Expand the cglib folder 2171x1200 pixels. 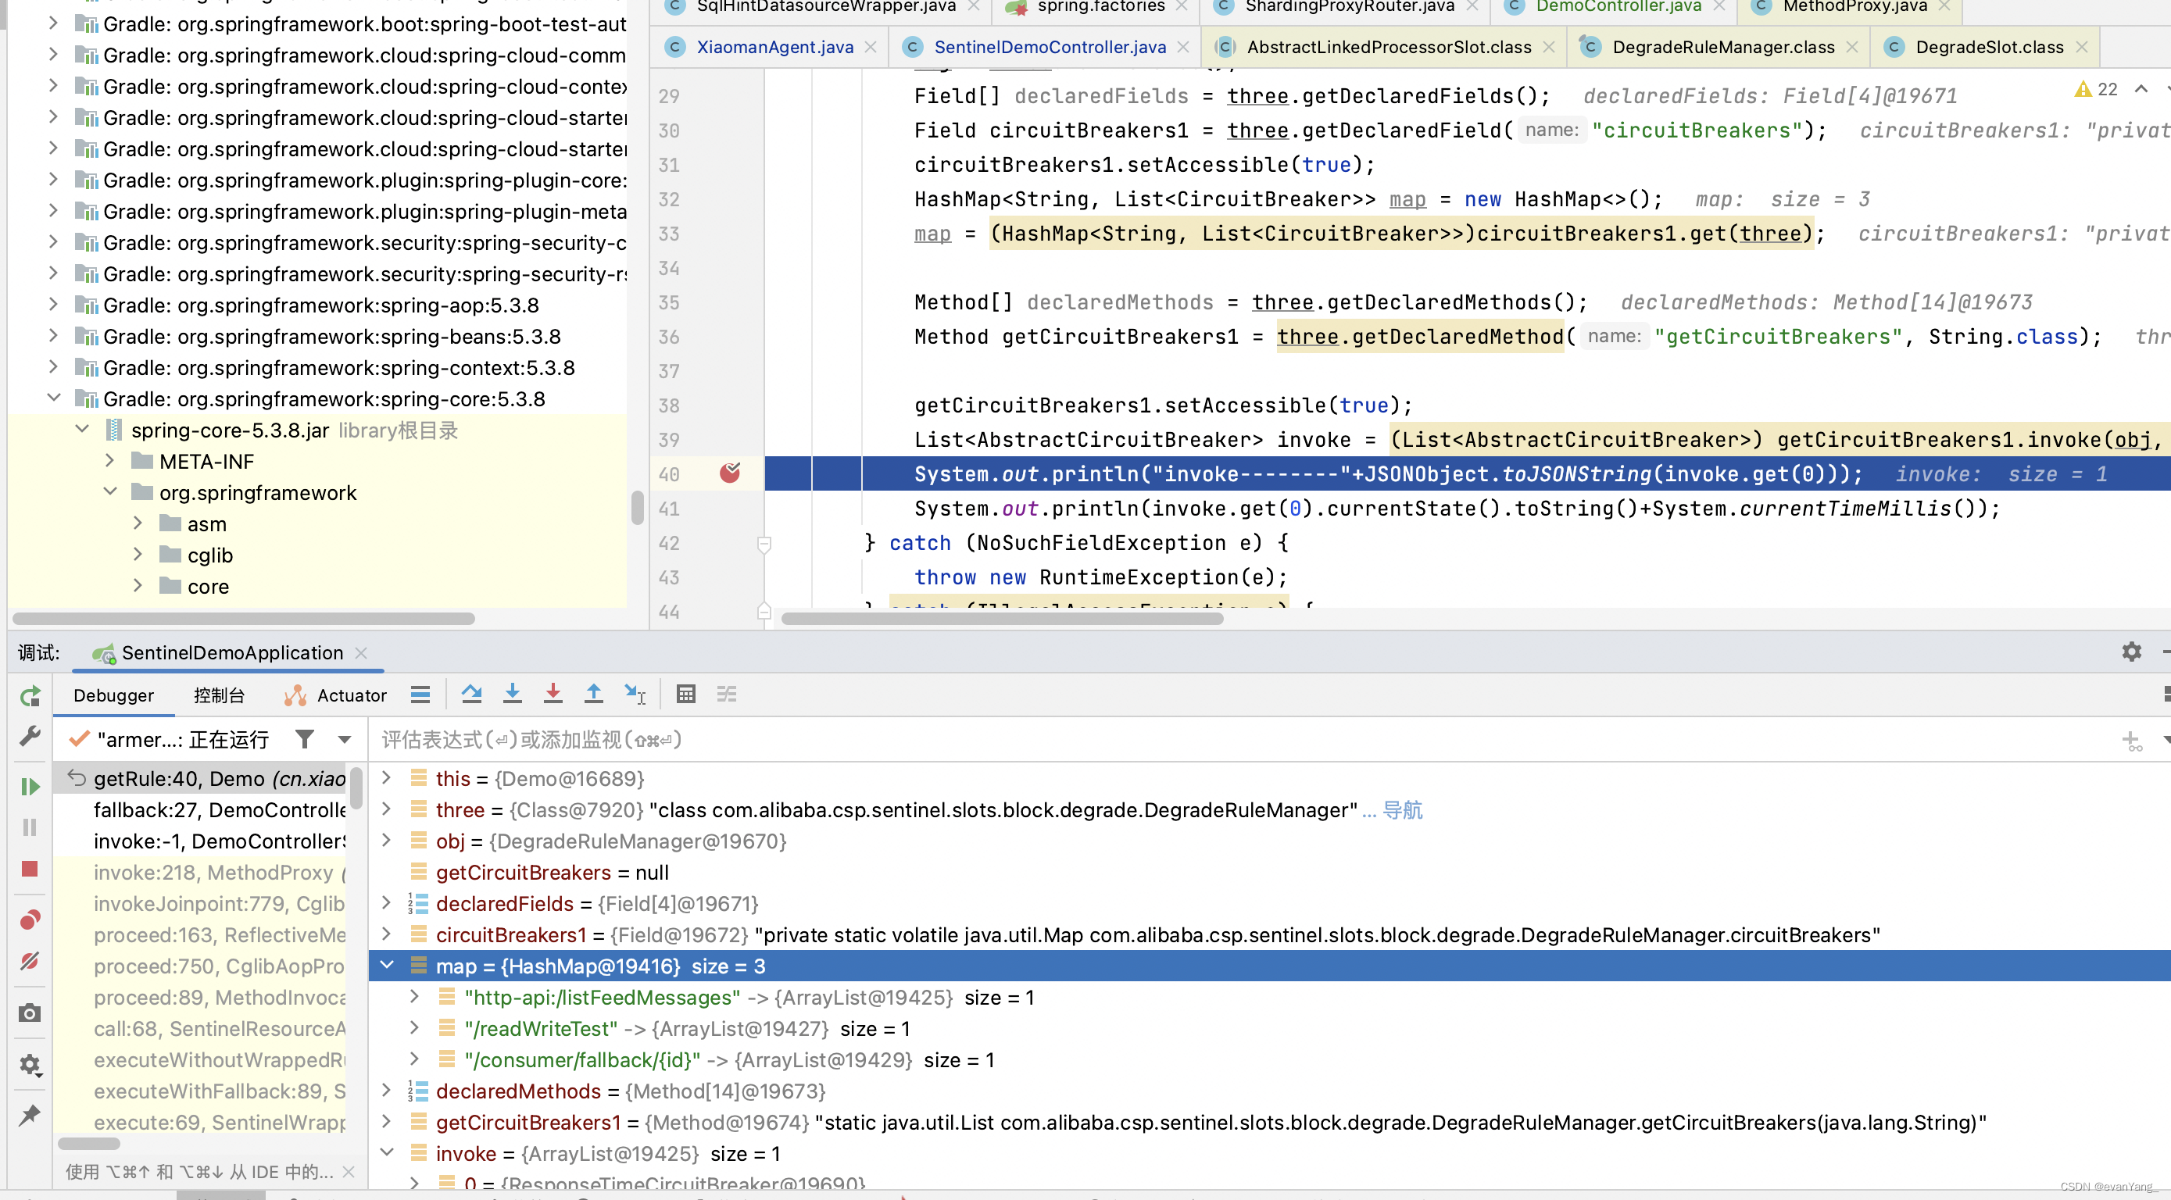[138, 554]
